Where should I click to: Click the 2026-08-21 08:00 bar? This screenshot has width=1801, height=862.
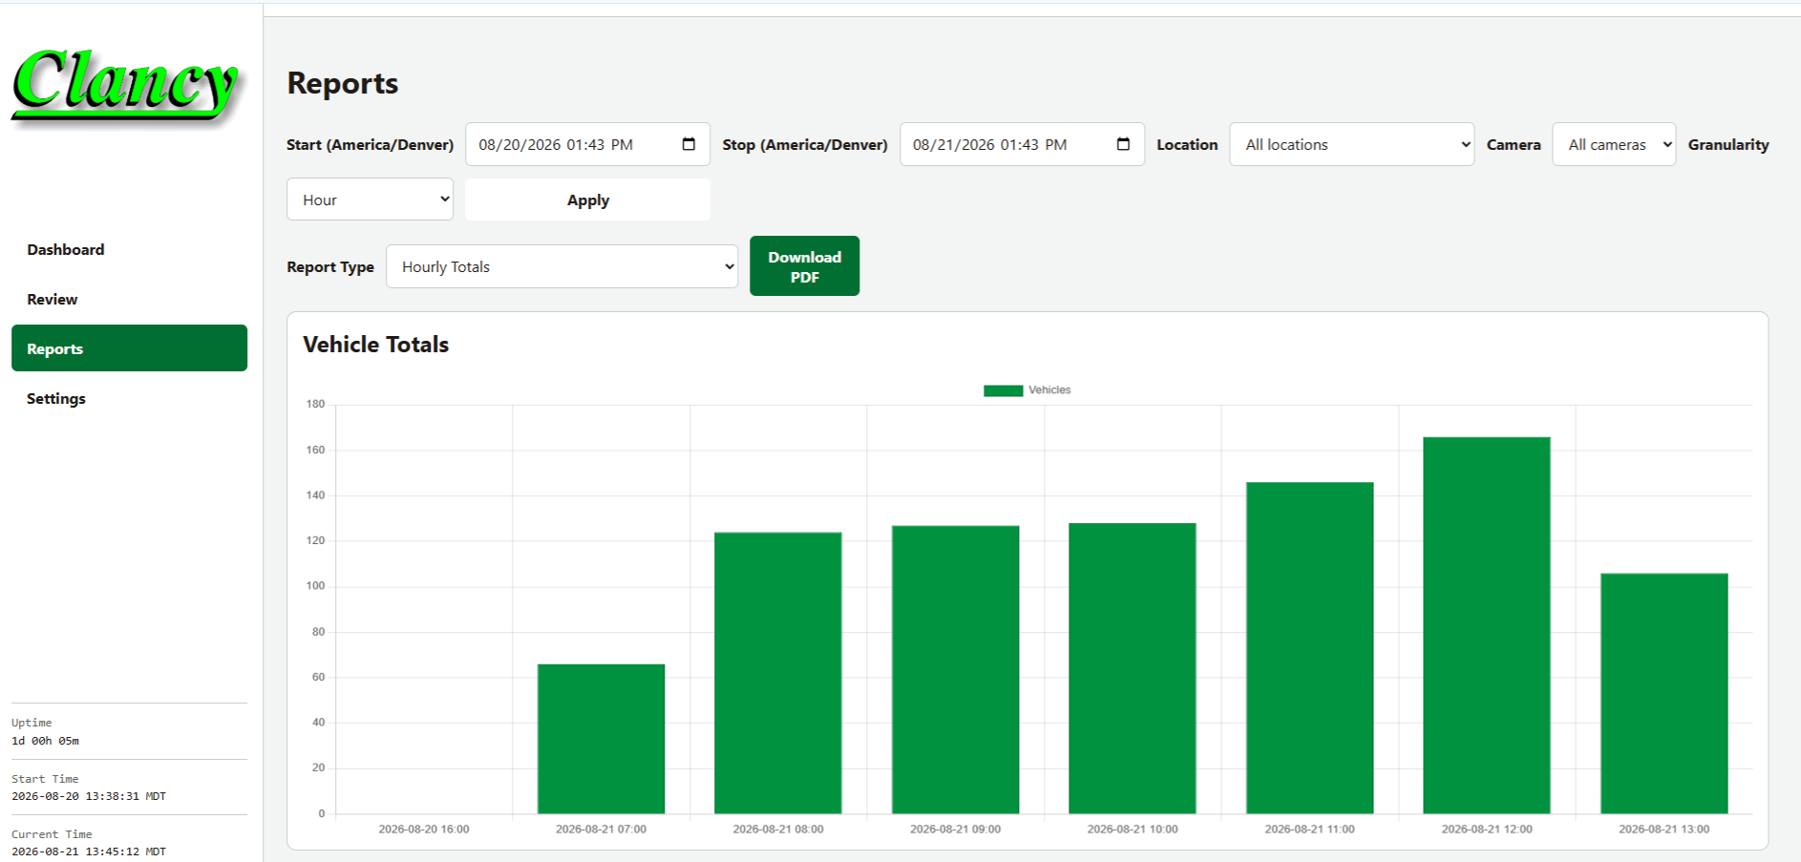pos(778,673)
